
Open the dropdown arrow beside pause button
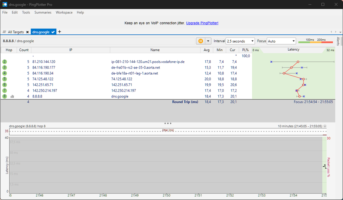tap(208, 41)
